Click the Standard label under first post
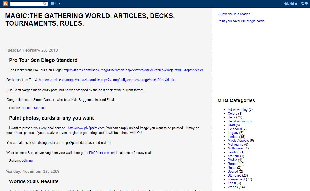This screenshot has height=191, width=310. (x=40, y=108)
